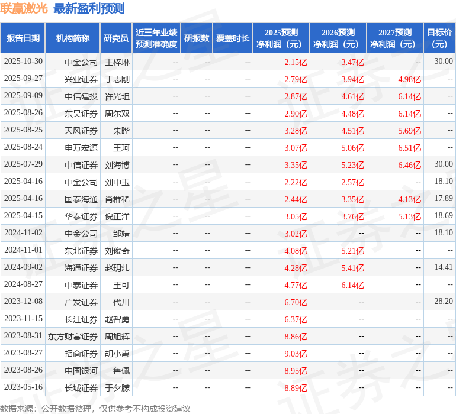Viewport: 456px width, 414px height.
Task: Sort by the 报告日期 column header
Action: [x=23, y=38]
